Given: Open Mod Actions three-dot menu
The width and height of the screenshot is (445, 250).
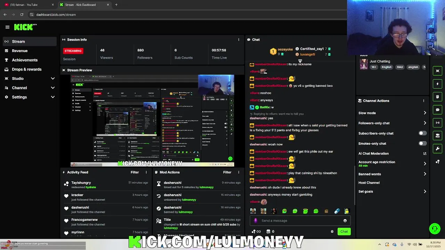Looking at the screenshot, I should click(x=238, y=172).
